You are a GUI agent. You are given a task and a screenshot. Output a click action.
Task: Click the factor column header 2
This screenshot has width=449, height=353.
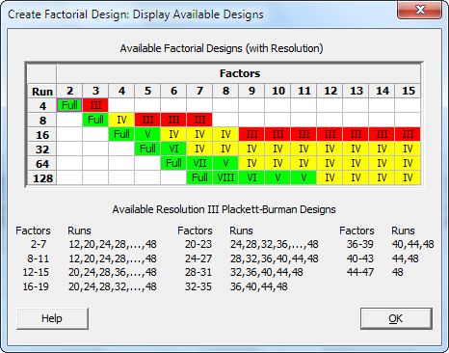[69, 91]
